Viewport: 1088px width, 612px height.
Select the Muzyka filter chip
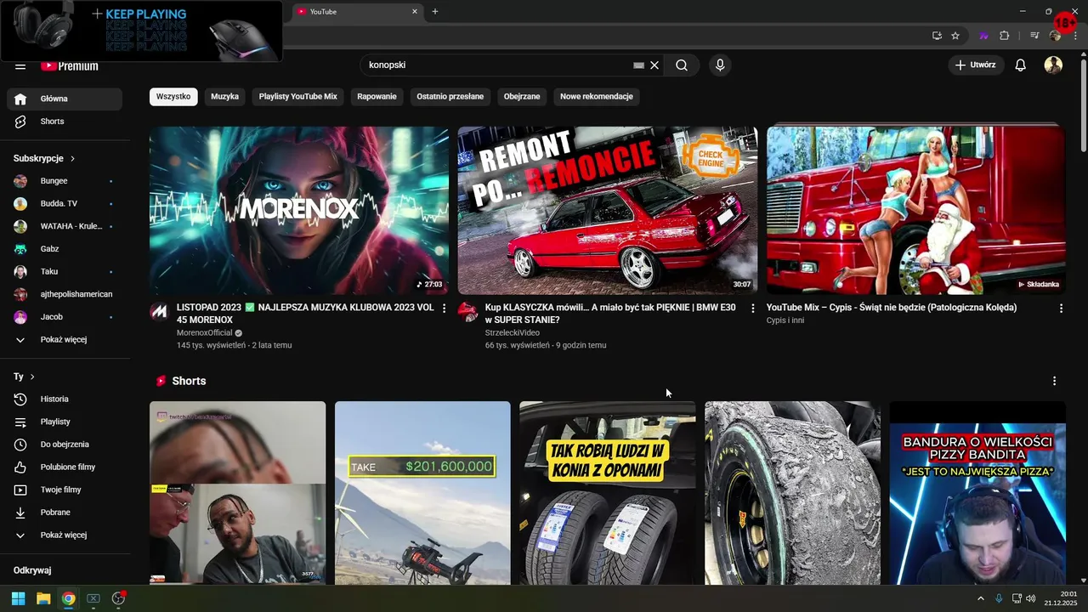(224, 96)
